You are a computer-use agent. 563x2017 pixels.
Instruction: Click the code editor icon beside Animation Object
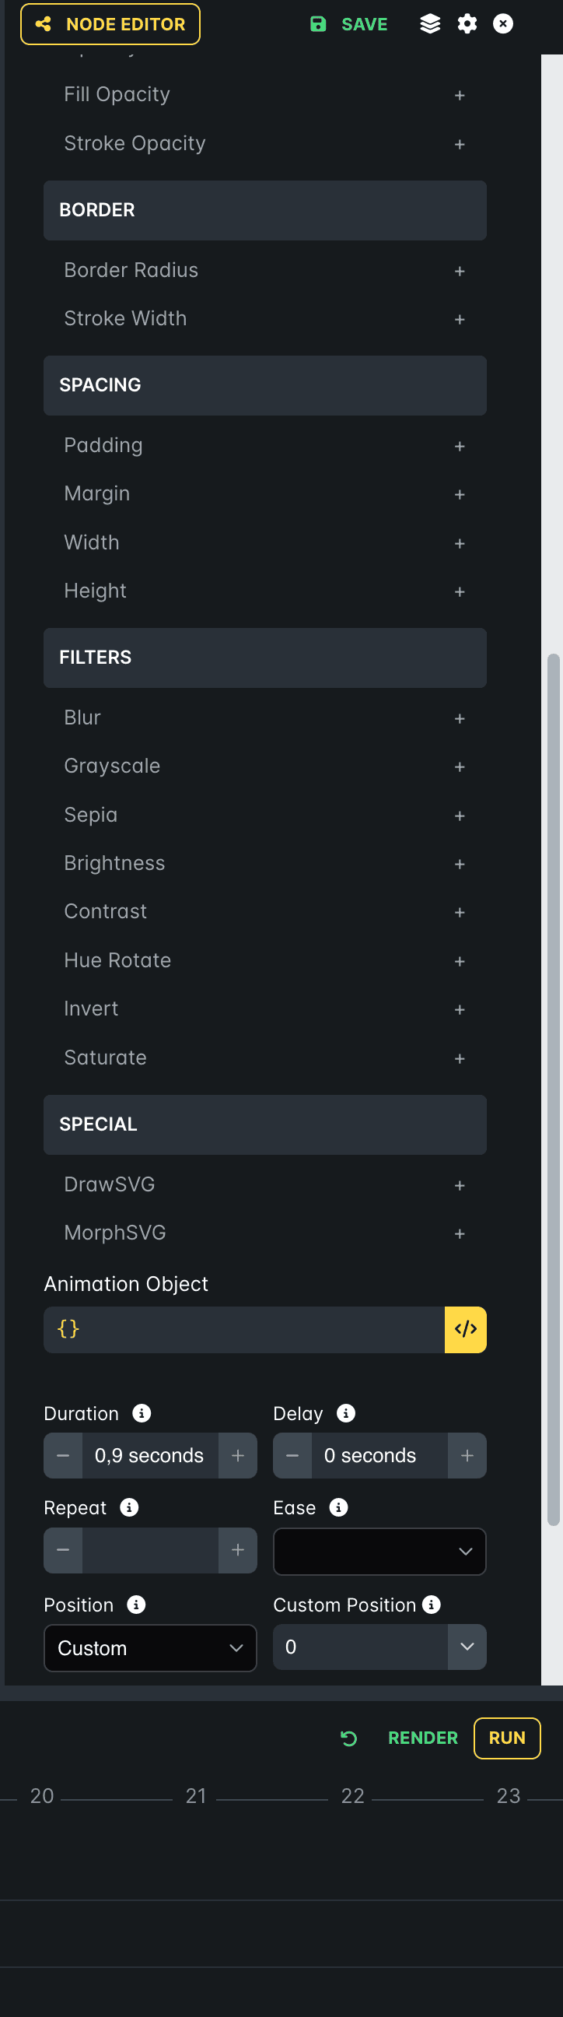click(x=465, y=1330)
